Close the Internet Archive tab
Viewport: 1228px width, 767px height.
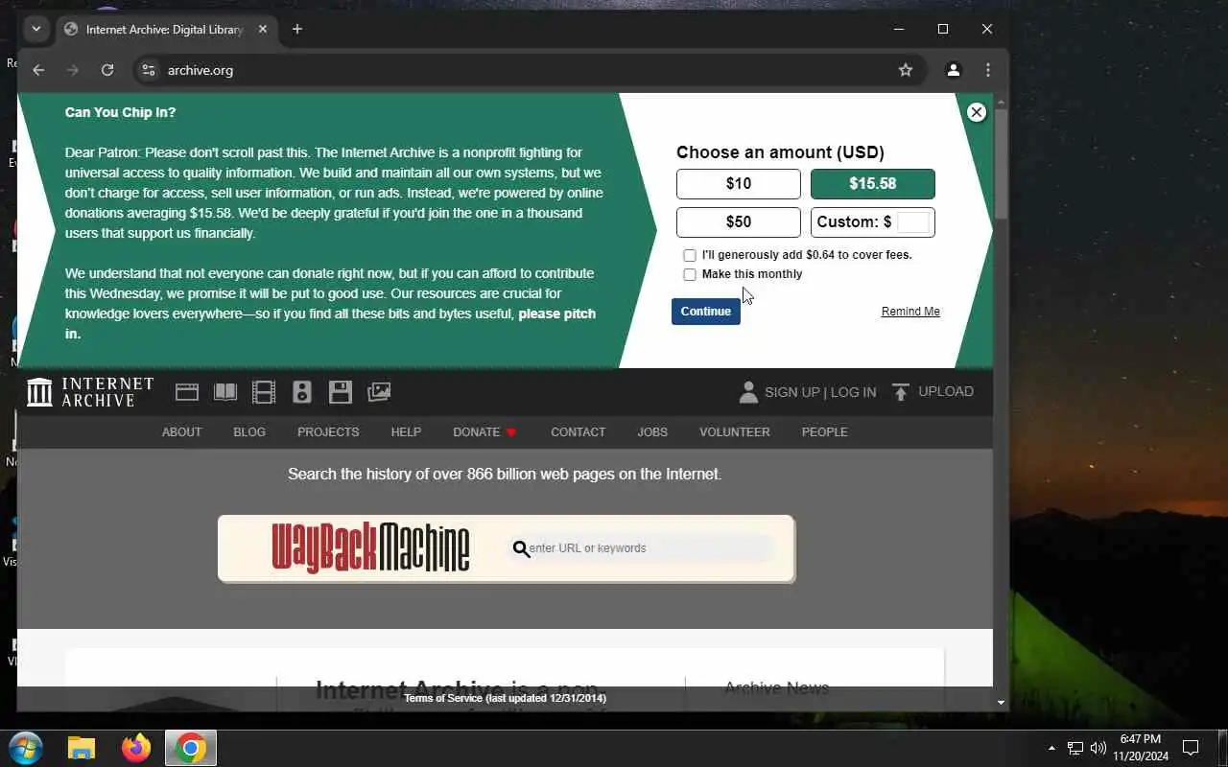(x=263, y=29)
